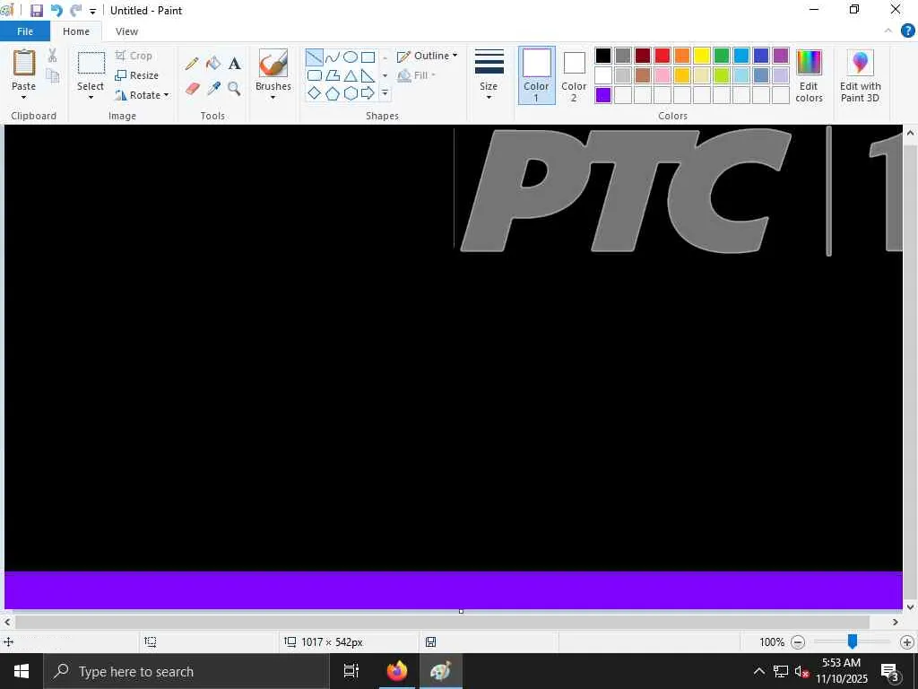Image resolution: width=918 pixels, height=689 pixels.
Task: Activate the Text tool
Action: click(x=235, y=64)
